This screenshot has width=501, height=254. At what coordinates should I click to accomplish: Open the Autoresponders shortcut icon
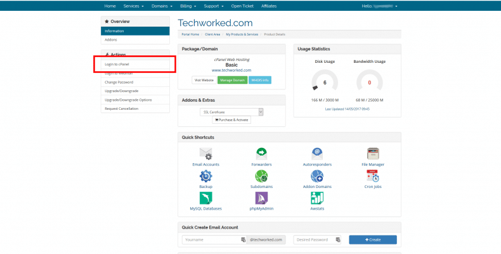coord(317,154)
